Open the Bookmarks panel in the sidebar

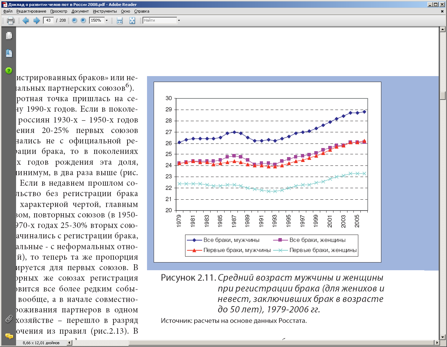9,53
